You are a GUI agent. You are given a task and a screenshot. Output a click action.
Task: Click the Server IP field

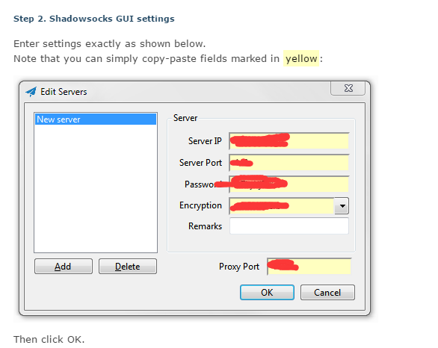click(x=289, y=141)
